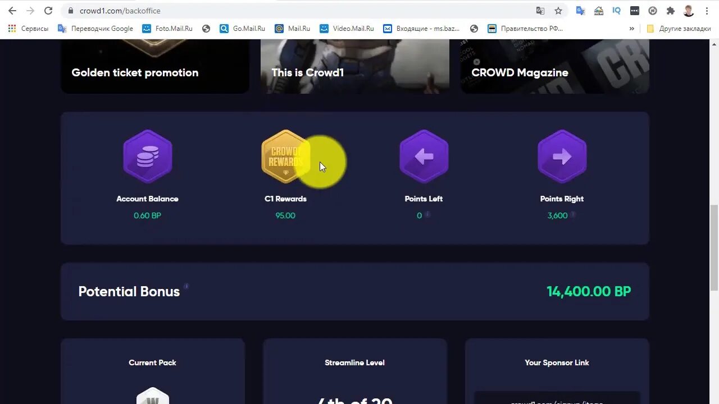
Task: Go forward with the browser forward arrow
Action: tap(30, 11)
